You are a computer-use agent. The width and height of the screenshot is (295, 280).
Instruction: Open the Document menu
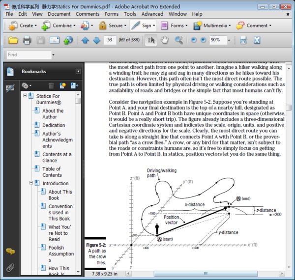(x=59, y=14)
